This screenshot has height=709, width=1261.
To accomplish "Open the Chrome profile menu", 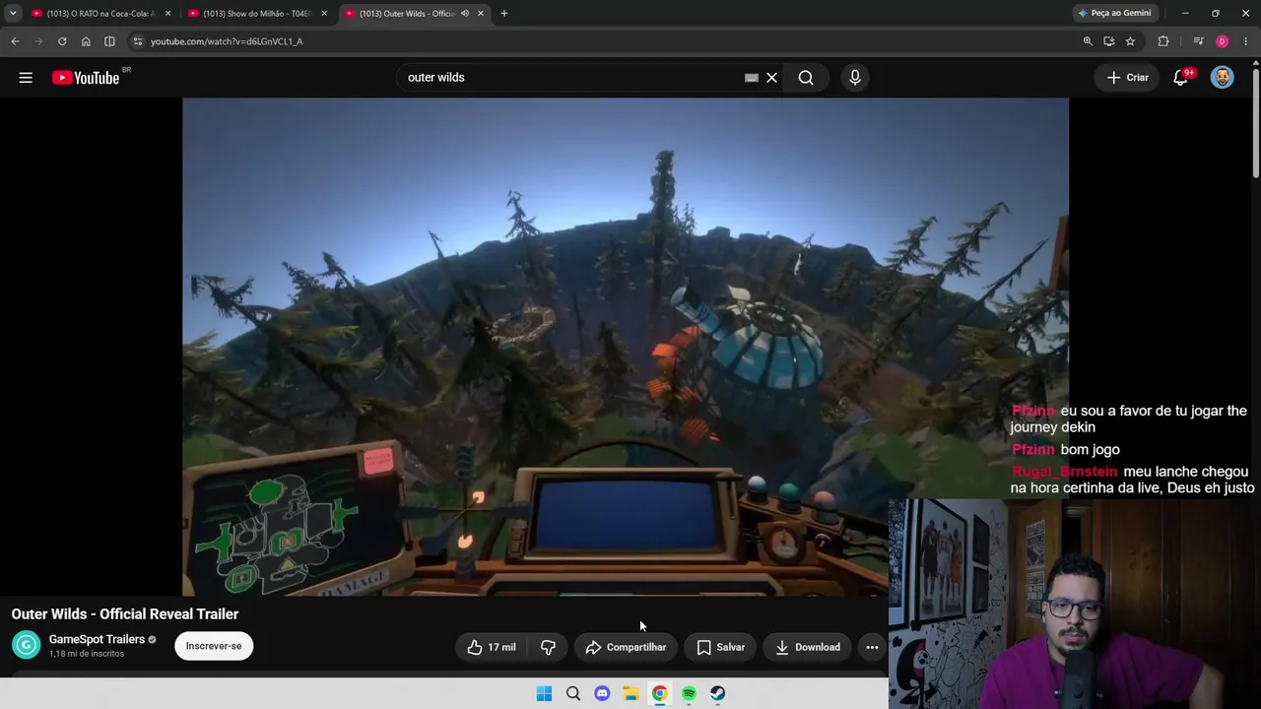I will pyautogui.click(x=1222, y=41).
